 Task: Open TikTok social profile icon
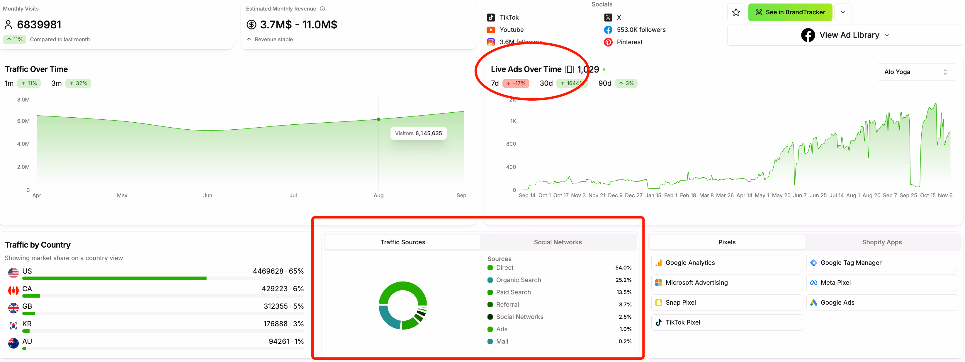[x=491, y=17]
